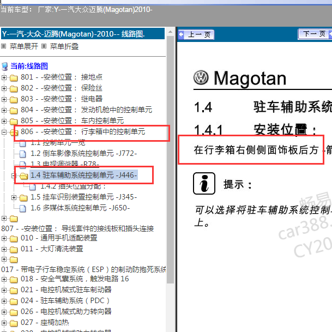Click the 010 folder icon

[14, 239]
